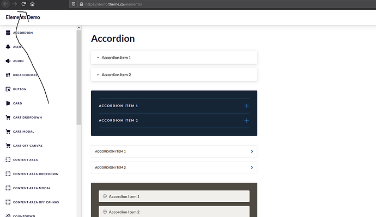Screen dimensions: 376x217
Task: Go to Cart Off Canvas element
Action: tap(28, 146)
